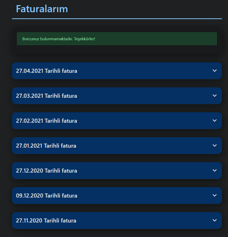Open the oldest invoice row in the list
Image resolution: width=228 pixels, height=237 pixels.
(x=117, y=220)
